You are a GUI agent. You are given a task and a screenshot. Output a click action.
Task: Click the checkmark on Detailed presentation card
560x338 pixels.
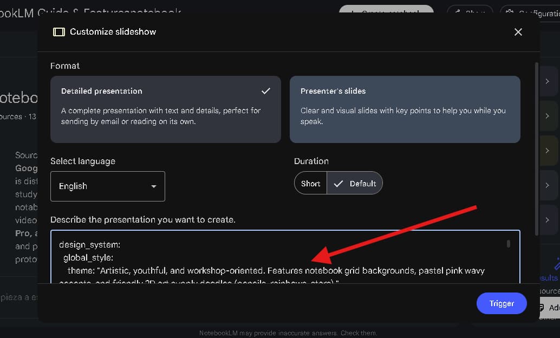265,90
